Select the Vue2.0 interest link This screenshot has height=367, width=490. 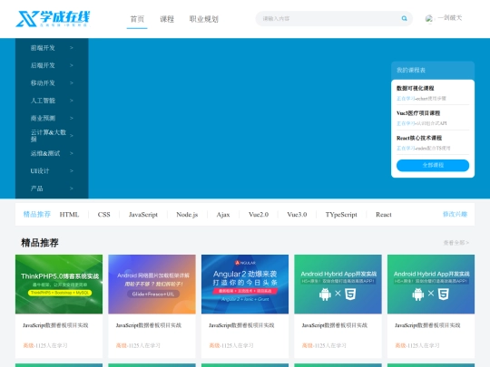259,215
